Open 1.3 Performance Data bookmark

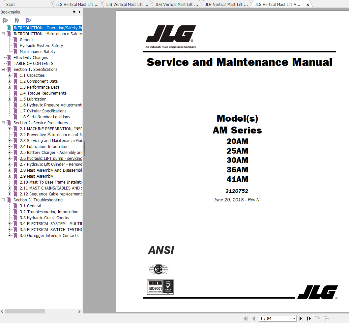(40, 87)
